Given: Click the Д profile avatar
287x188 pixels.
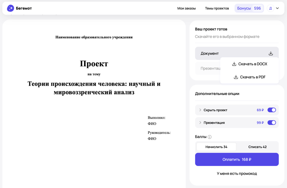Looking at the screenshot, I should coord(271,8).
